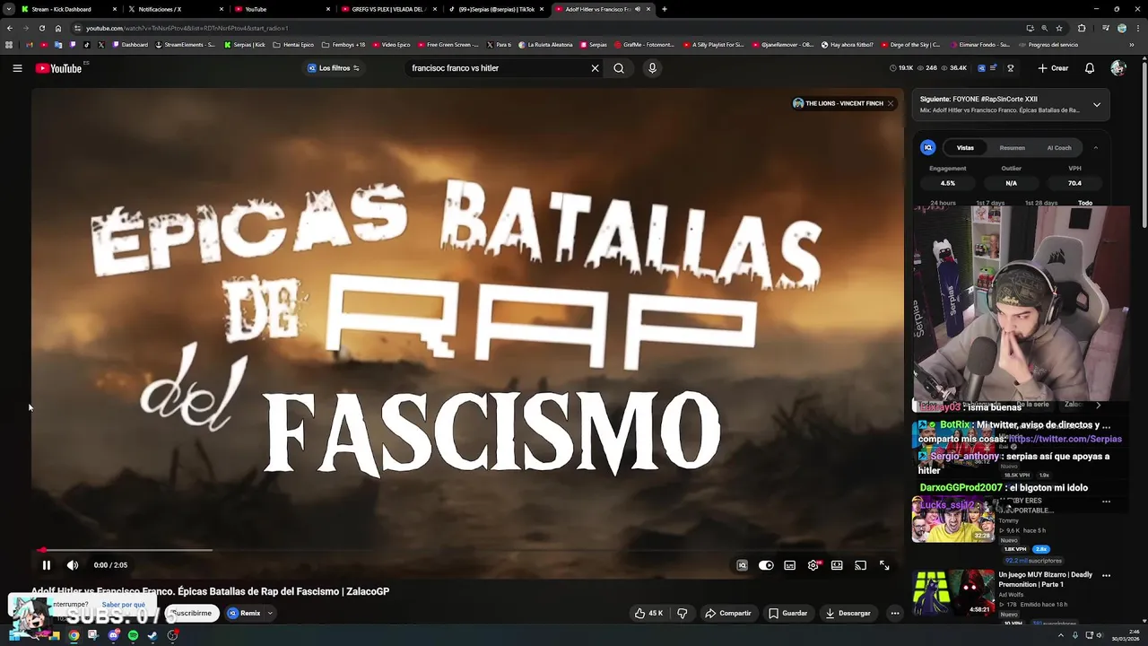Dislike the video with the thumbs down
Viewport: 1148px width, 646px height.
click(x=683, y=614)
